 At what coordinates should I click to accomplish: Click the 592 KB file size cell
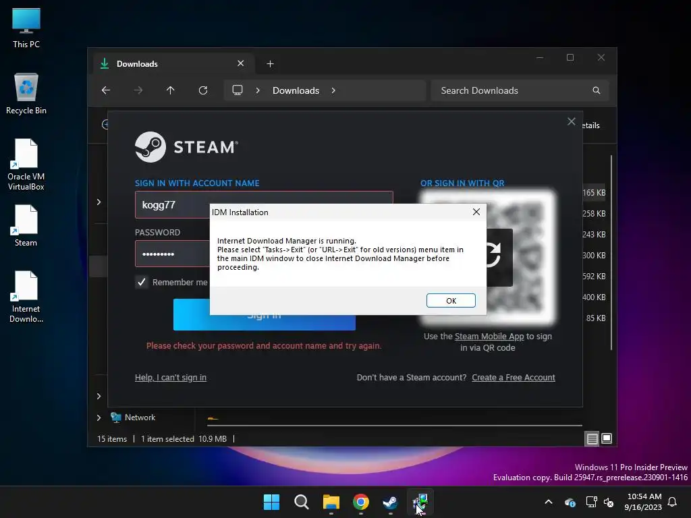[x=594, y=276]
